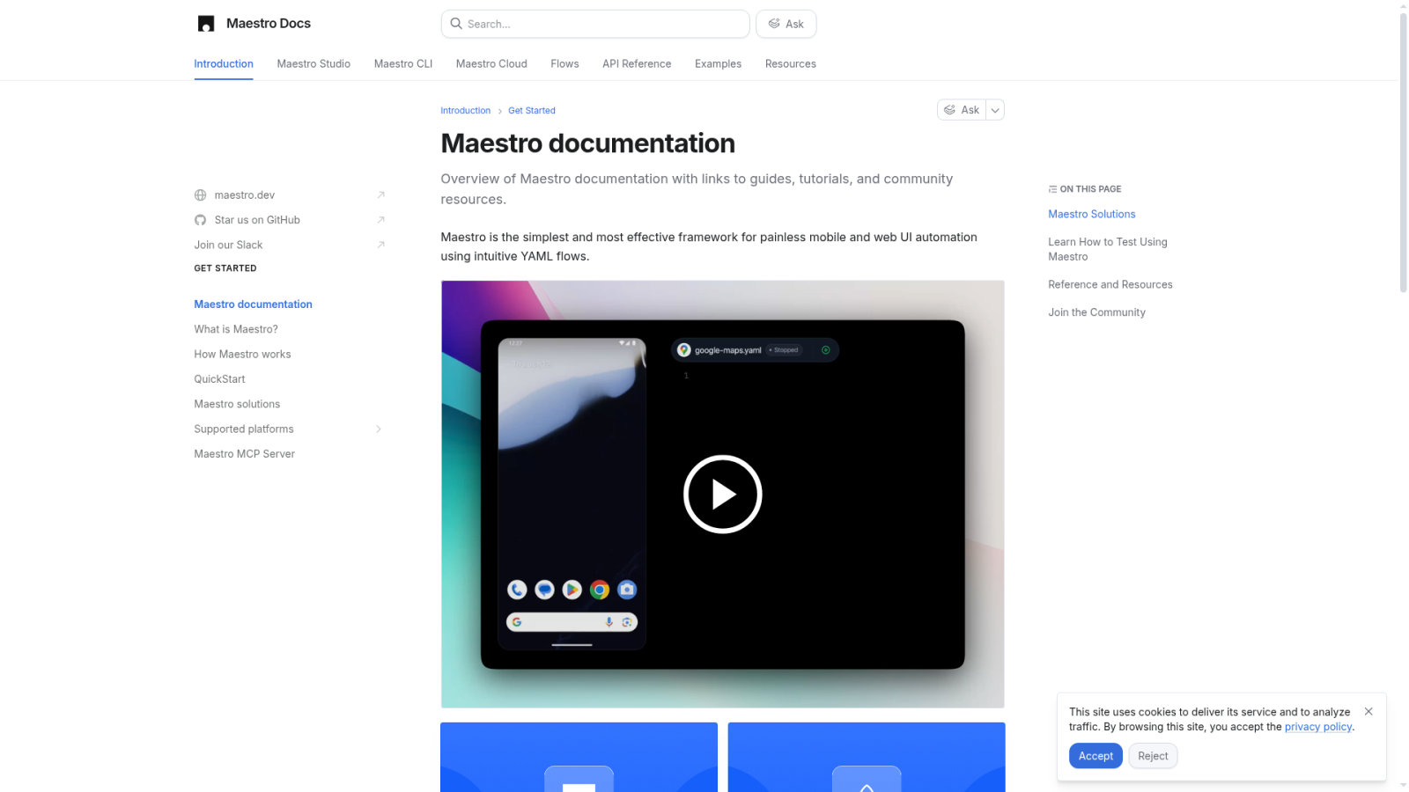Click Introduction breadcrumb link
Viewport: 1409px width, 792px height.
click(x=466, y=111)
